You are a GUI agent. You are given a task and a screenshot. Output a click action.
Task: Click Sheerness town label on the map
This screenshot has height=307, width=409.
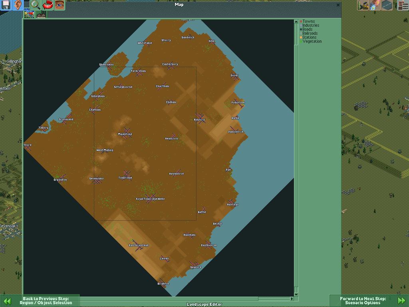(106, 65)
